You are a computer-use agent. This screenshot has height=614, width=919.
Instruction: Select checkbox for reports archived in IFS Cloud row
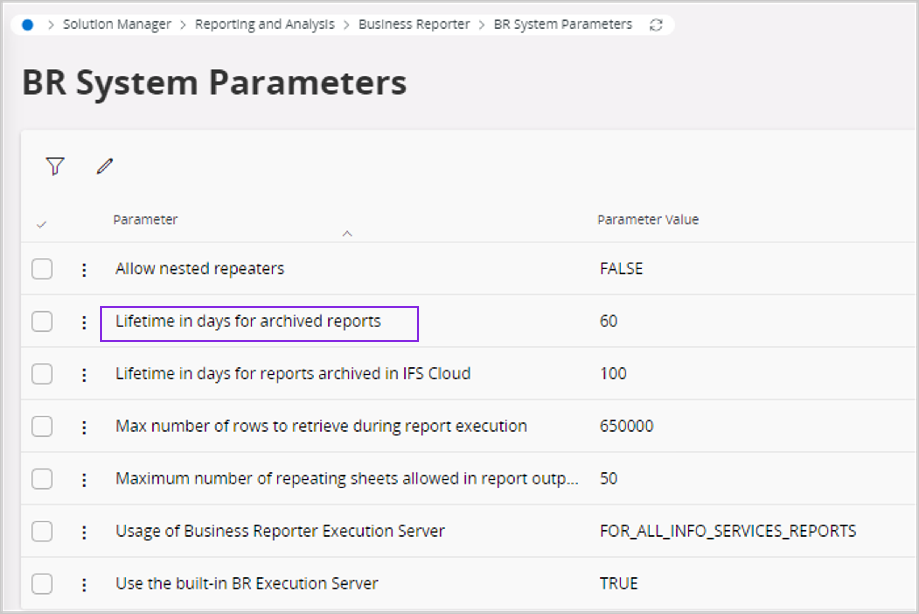point(42,374)
